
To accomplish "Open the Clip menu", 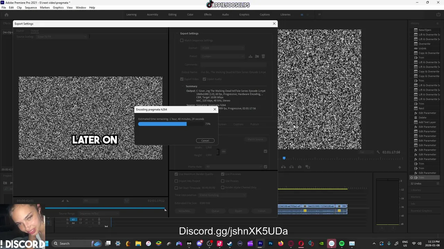I will tap(19, 8).
